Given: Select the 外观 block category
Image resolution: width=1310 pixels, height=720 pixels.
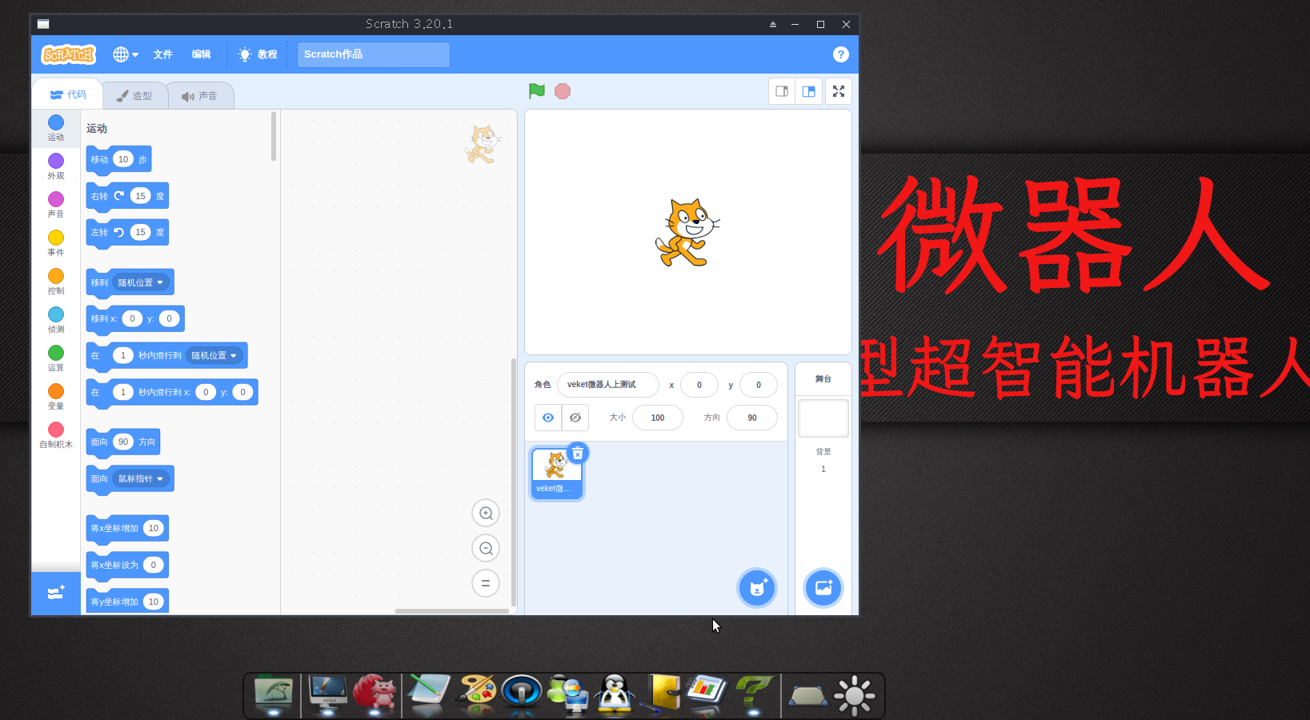Looking at the screenshot, I should pyautogui.click(x=56, y=166).
